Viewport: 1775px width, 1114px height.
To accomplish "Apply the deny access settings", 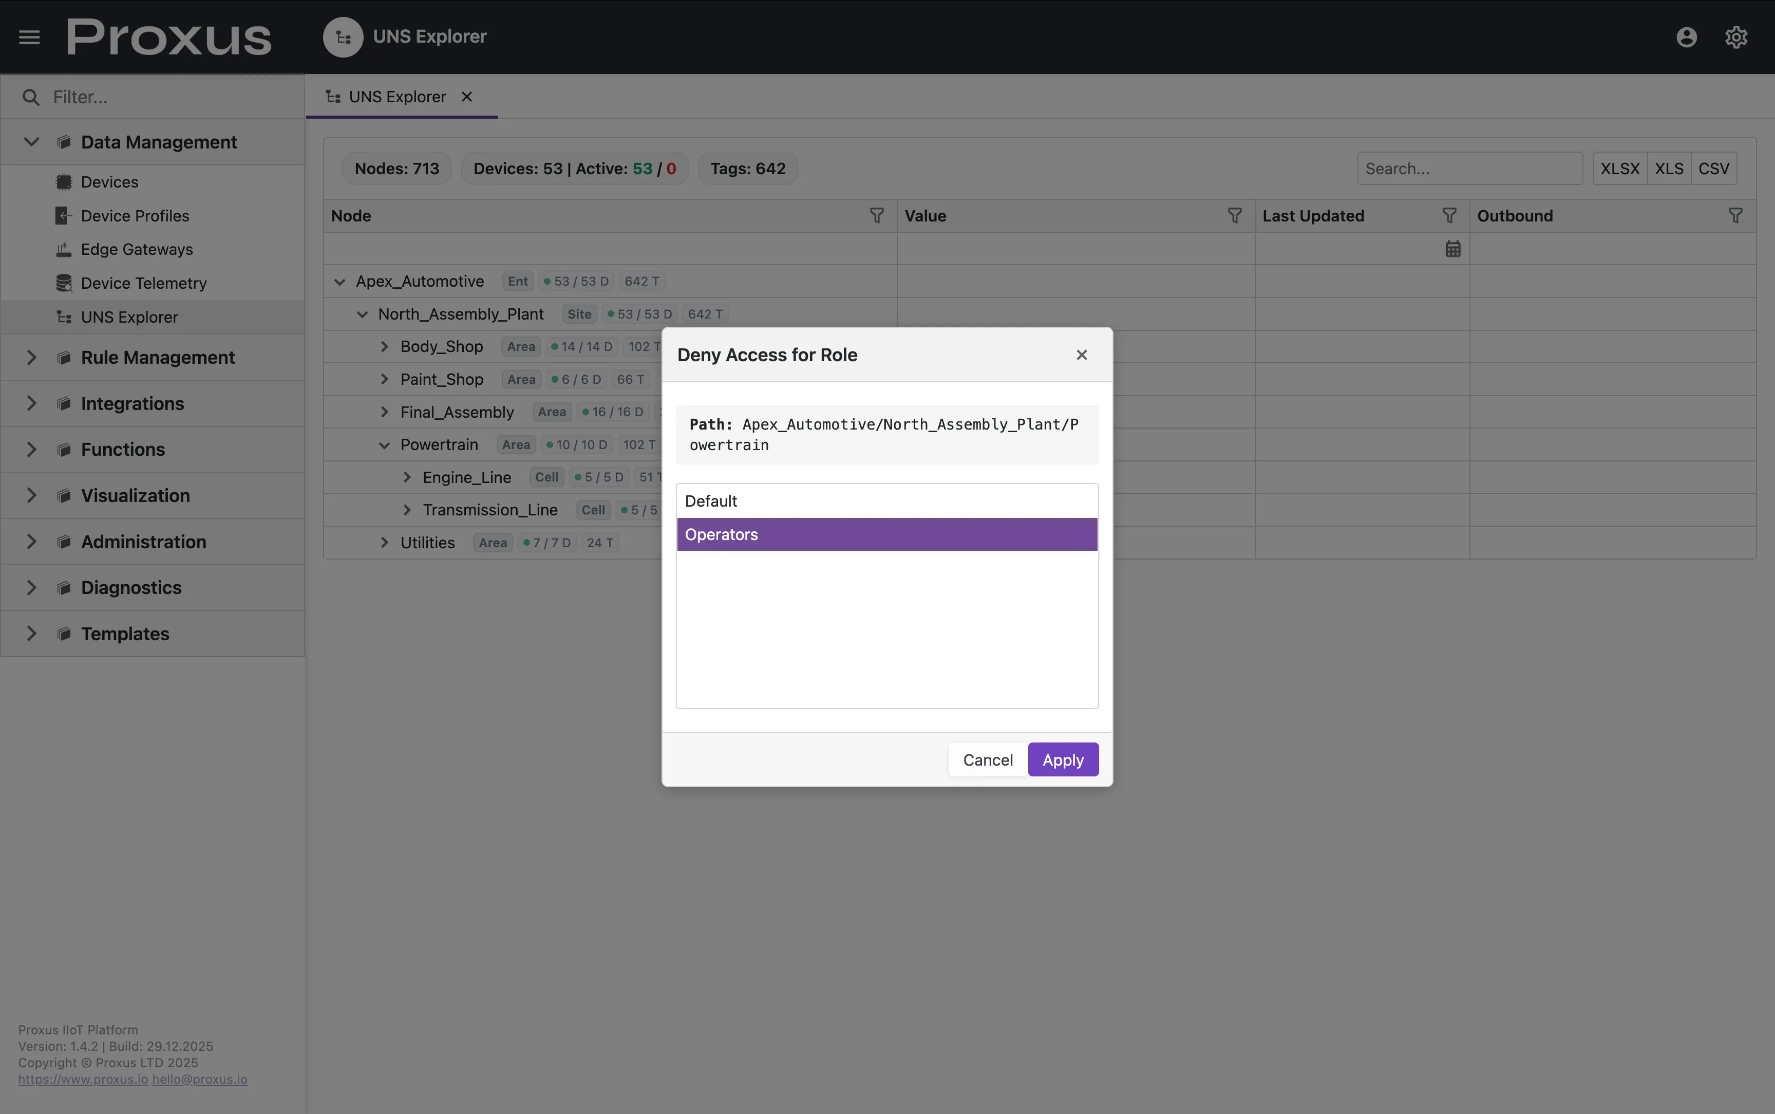I will pyautogui.click(x=1063, y=759).
